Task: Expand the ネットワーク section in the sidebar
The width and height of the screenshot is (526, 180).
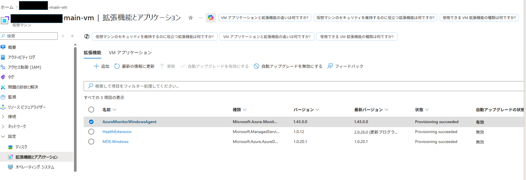Action: (14, 126)
